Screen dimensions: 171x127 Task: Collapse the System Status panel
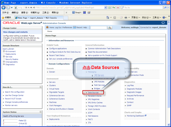[x=41, y=112]
